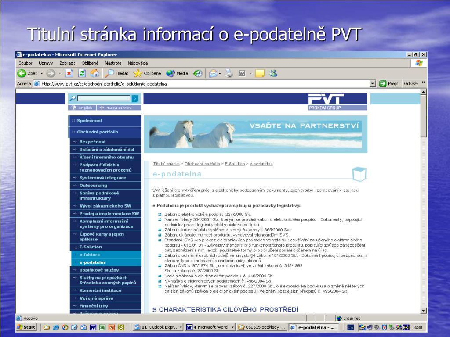450x337 pixels.
Task: Select Outsourcing sidebar item
Action: pyautogui.click(x=105, y=186)
